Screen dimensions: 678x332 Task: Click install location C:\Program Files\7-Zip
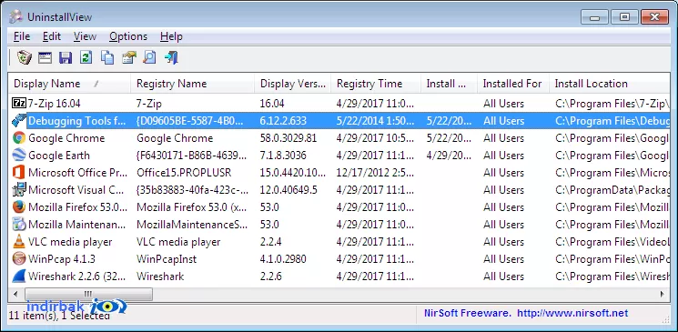(612, 104)
